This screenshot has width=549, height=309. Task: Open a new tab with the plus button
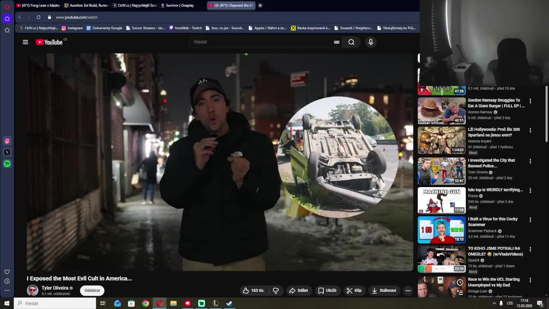click(260, 6)
